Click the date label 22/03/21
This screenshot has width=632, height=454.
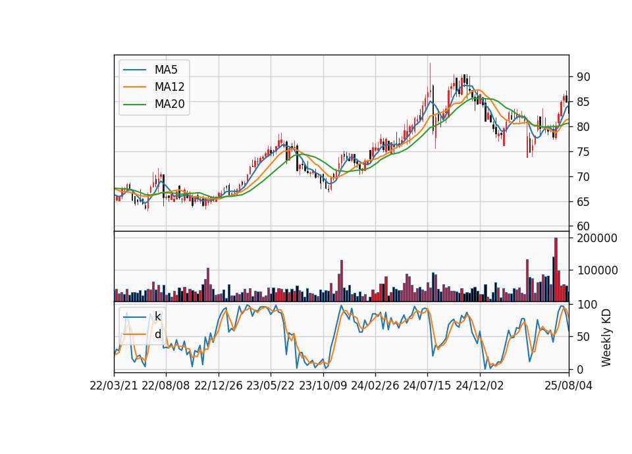114,386
